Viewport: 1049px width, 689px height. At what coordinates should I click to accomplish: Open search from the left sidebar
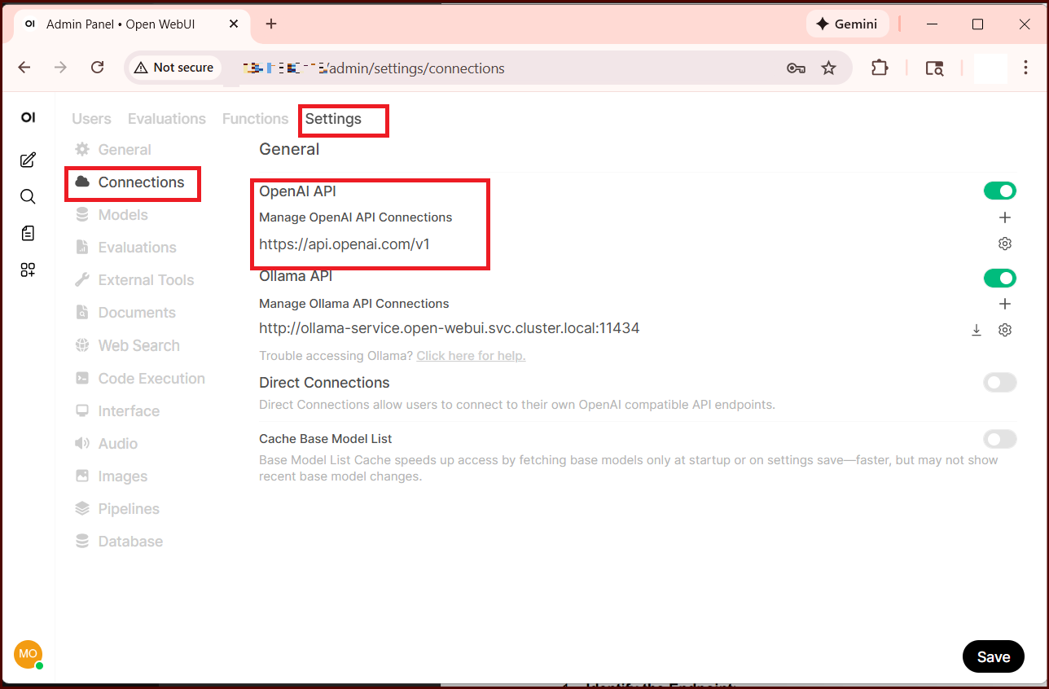click(28, 196)
